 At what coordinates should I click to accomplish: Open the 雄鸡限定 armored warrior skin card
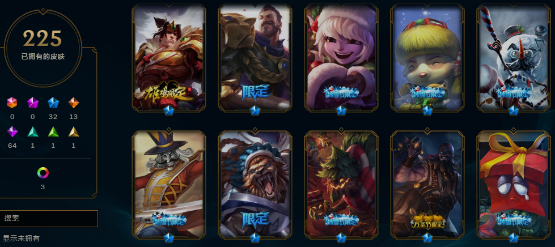tap(169, 58)
